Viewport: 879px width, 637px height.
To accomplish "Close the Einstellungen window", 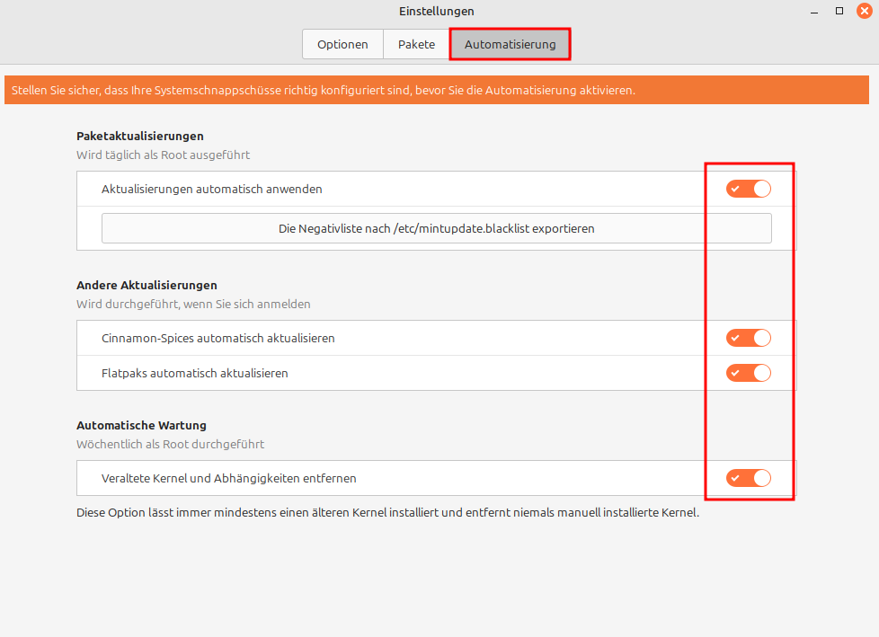I will pyautogui.click(x=864, y=11).
